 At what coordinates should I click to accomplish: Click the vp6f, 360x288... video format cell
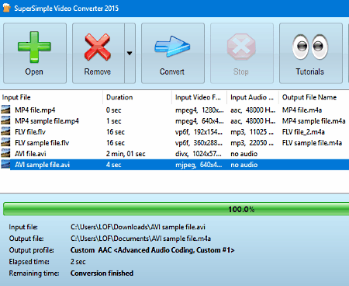pyautogui.click(x=199, y=143)
